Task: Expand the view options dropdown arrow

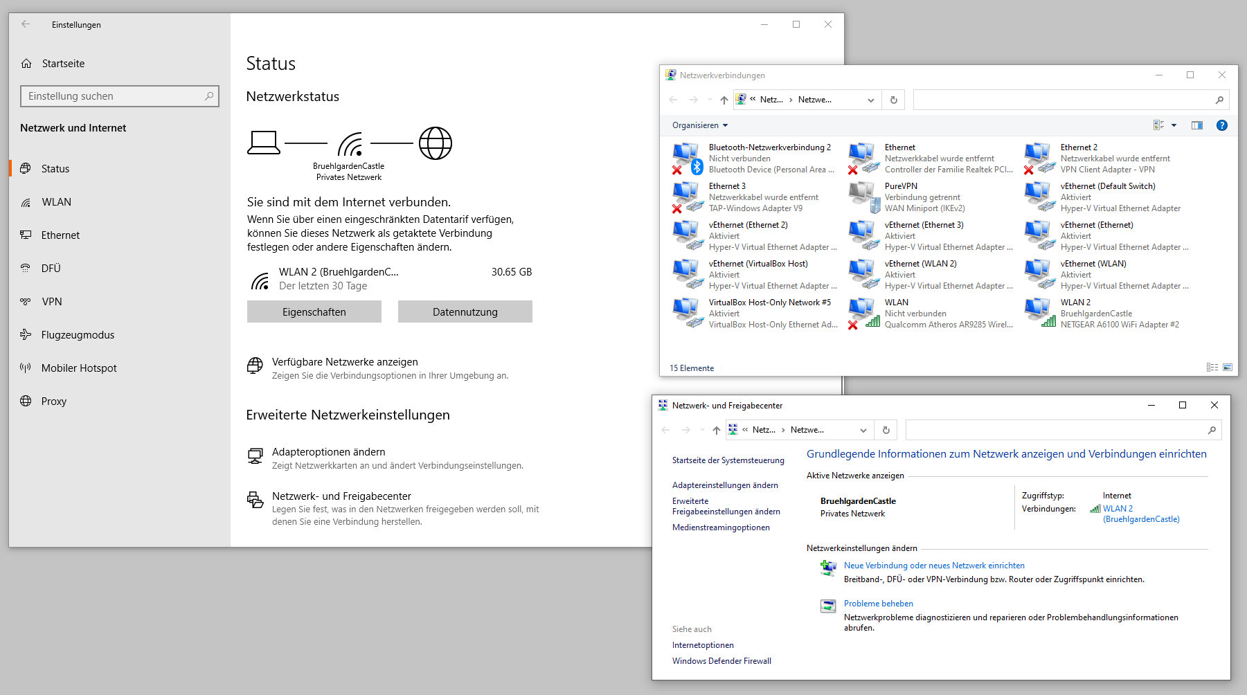Action: coord(1174,125)
